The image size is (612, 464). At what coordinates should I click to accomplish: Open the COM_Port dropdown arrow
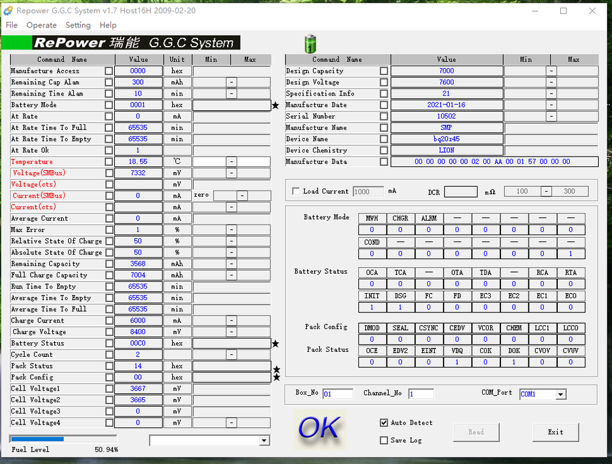pos(560,394)
